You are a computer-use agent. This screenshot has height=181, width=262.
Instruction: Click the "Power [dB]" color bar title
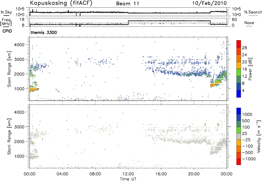(250, 69)
